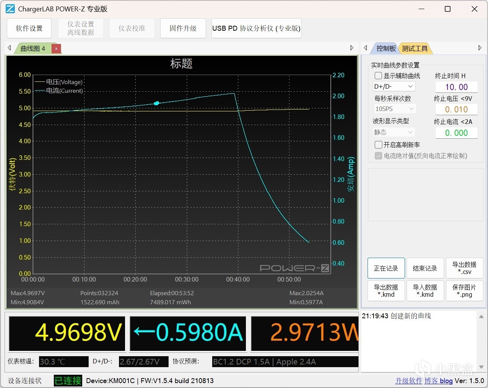Click the 仪表设置 离线数据 button
Image resolution: width=488 pixels, height=388 pixels.
tap(81, 28)
